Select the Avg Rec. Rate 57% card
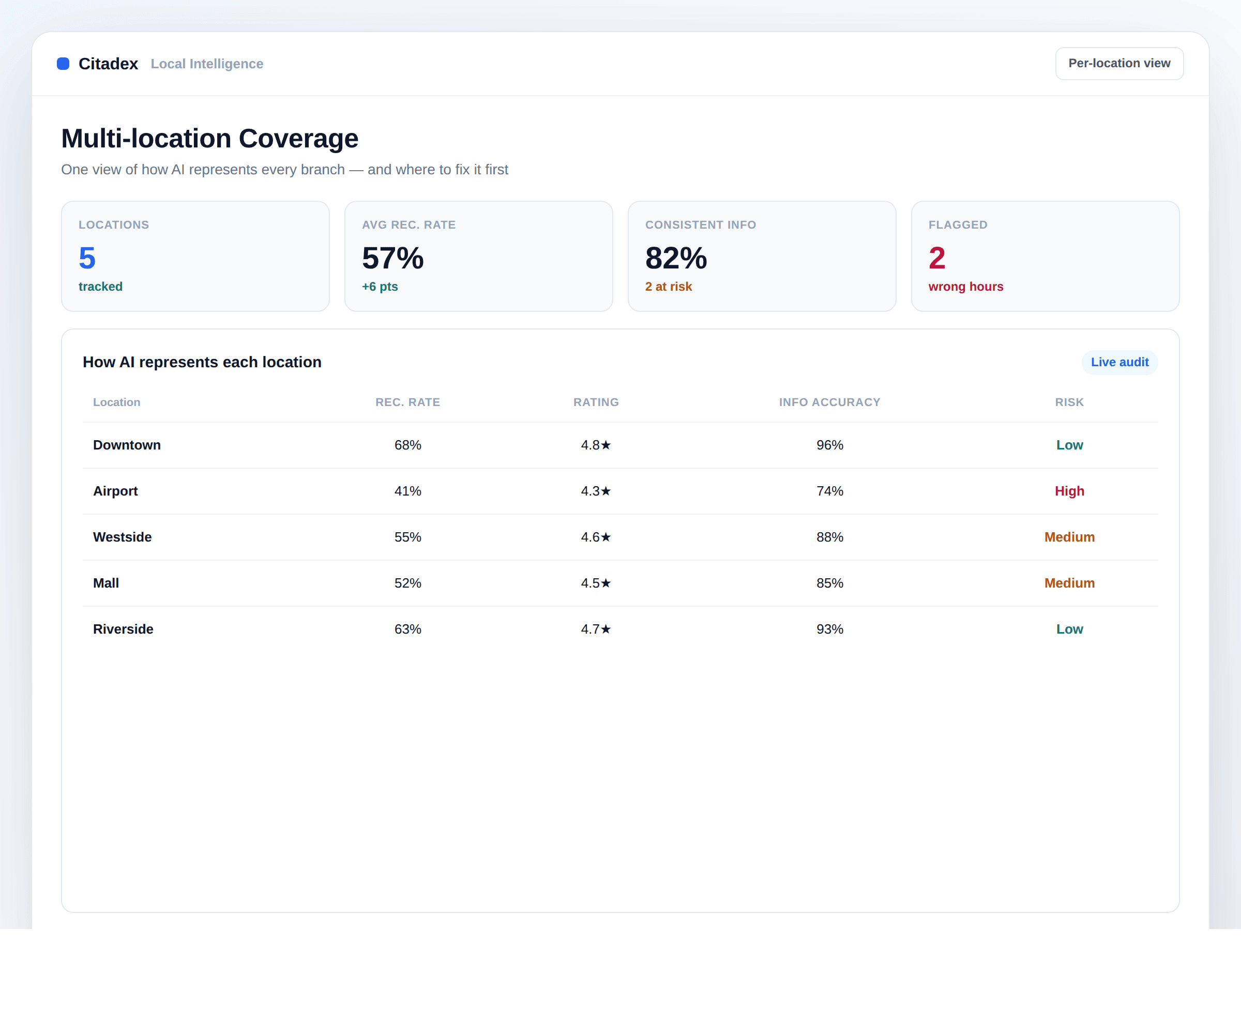This screenshot has height=1019, width=1241. point(479,256)
